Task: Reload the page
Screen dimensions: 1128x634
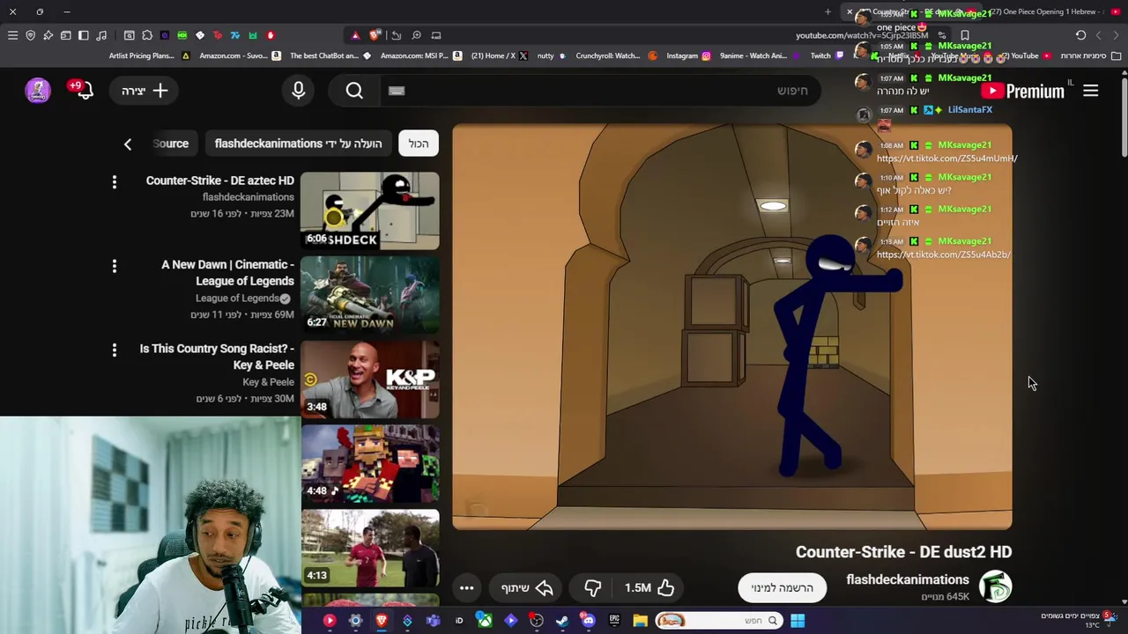Action: [1080, 35]
